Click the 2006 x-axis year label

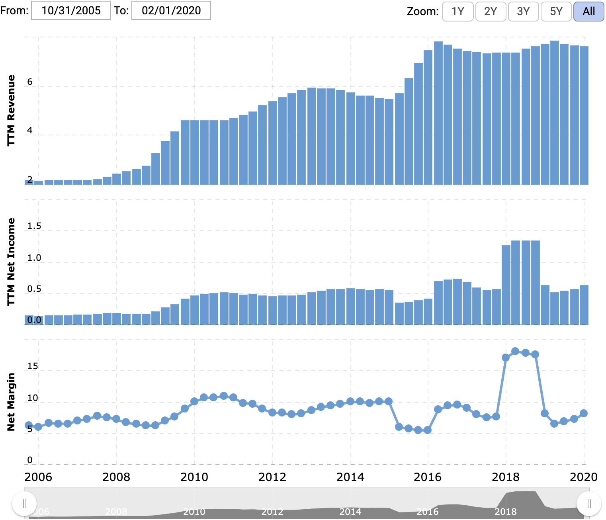38,477
